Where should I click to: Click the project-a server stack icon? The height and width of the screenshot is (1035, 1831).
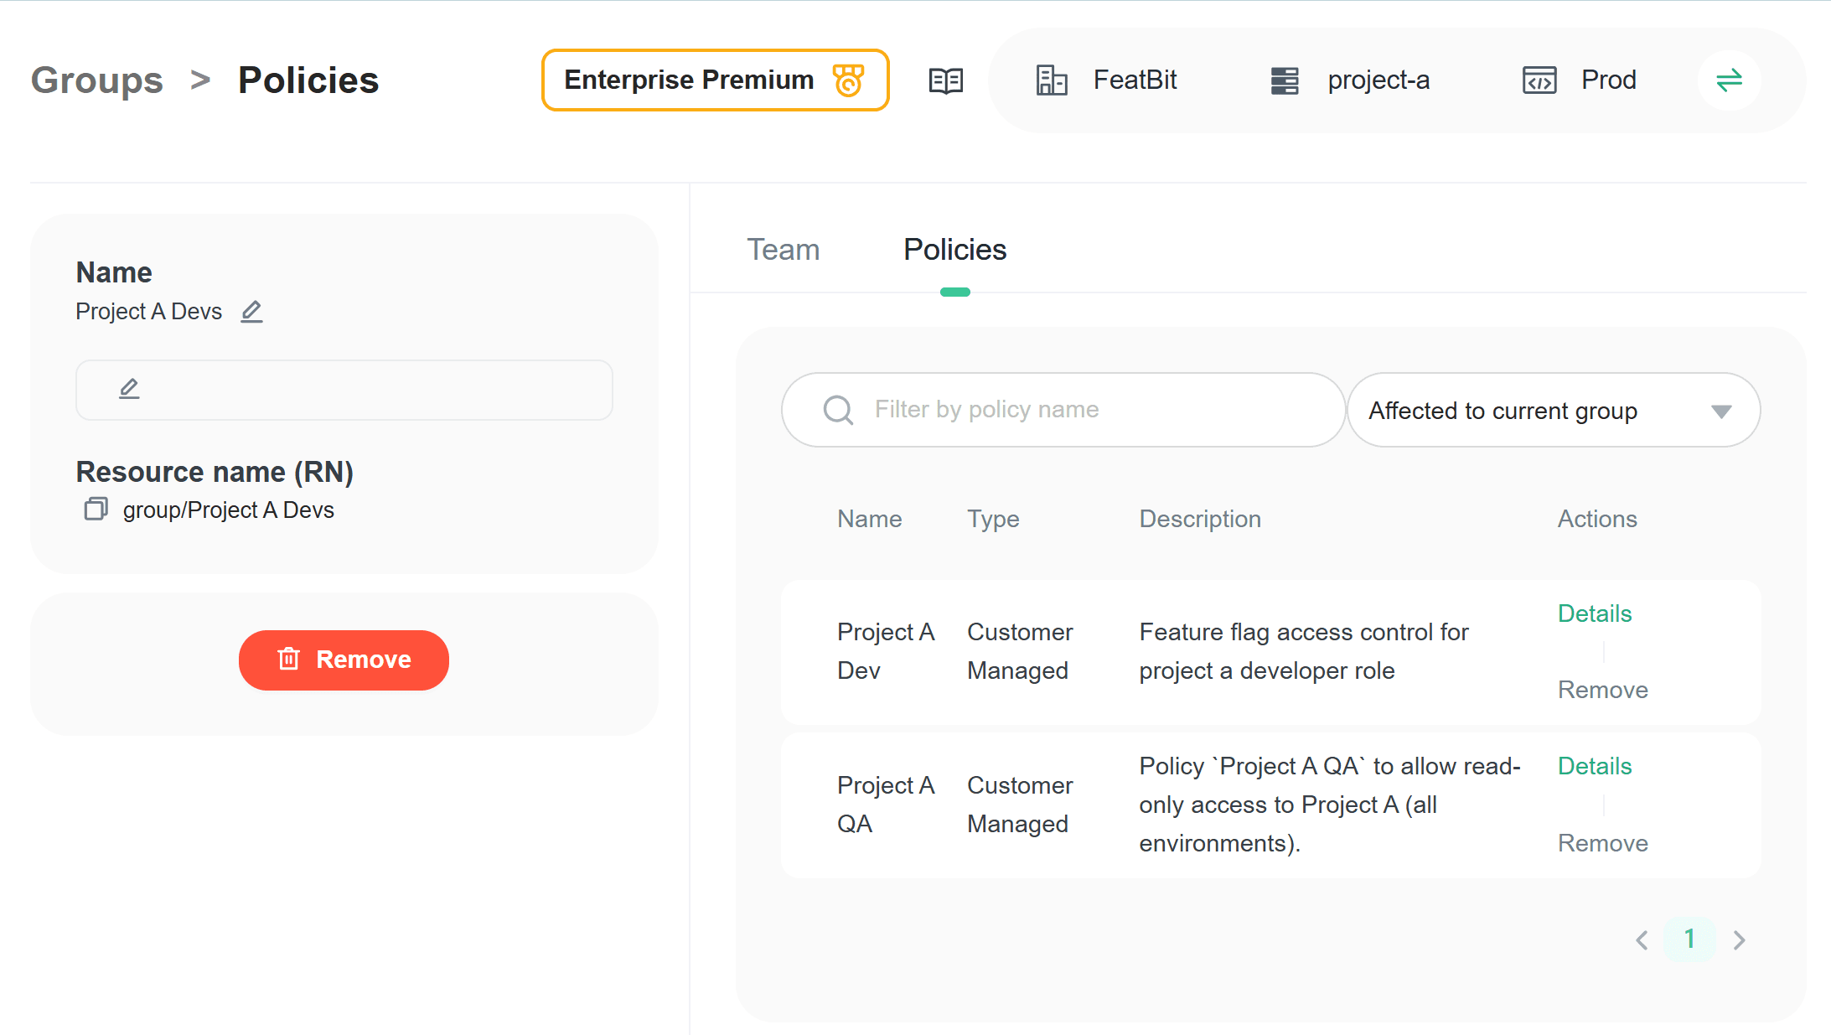tap(1284, 80)
